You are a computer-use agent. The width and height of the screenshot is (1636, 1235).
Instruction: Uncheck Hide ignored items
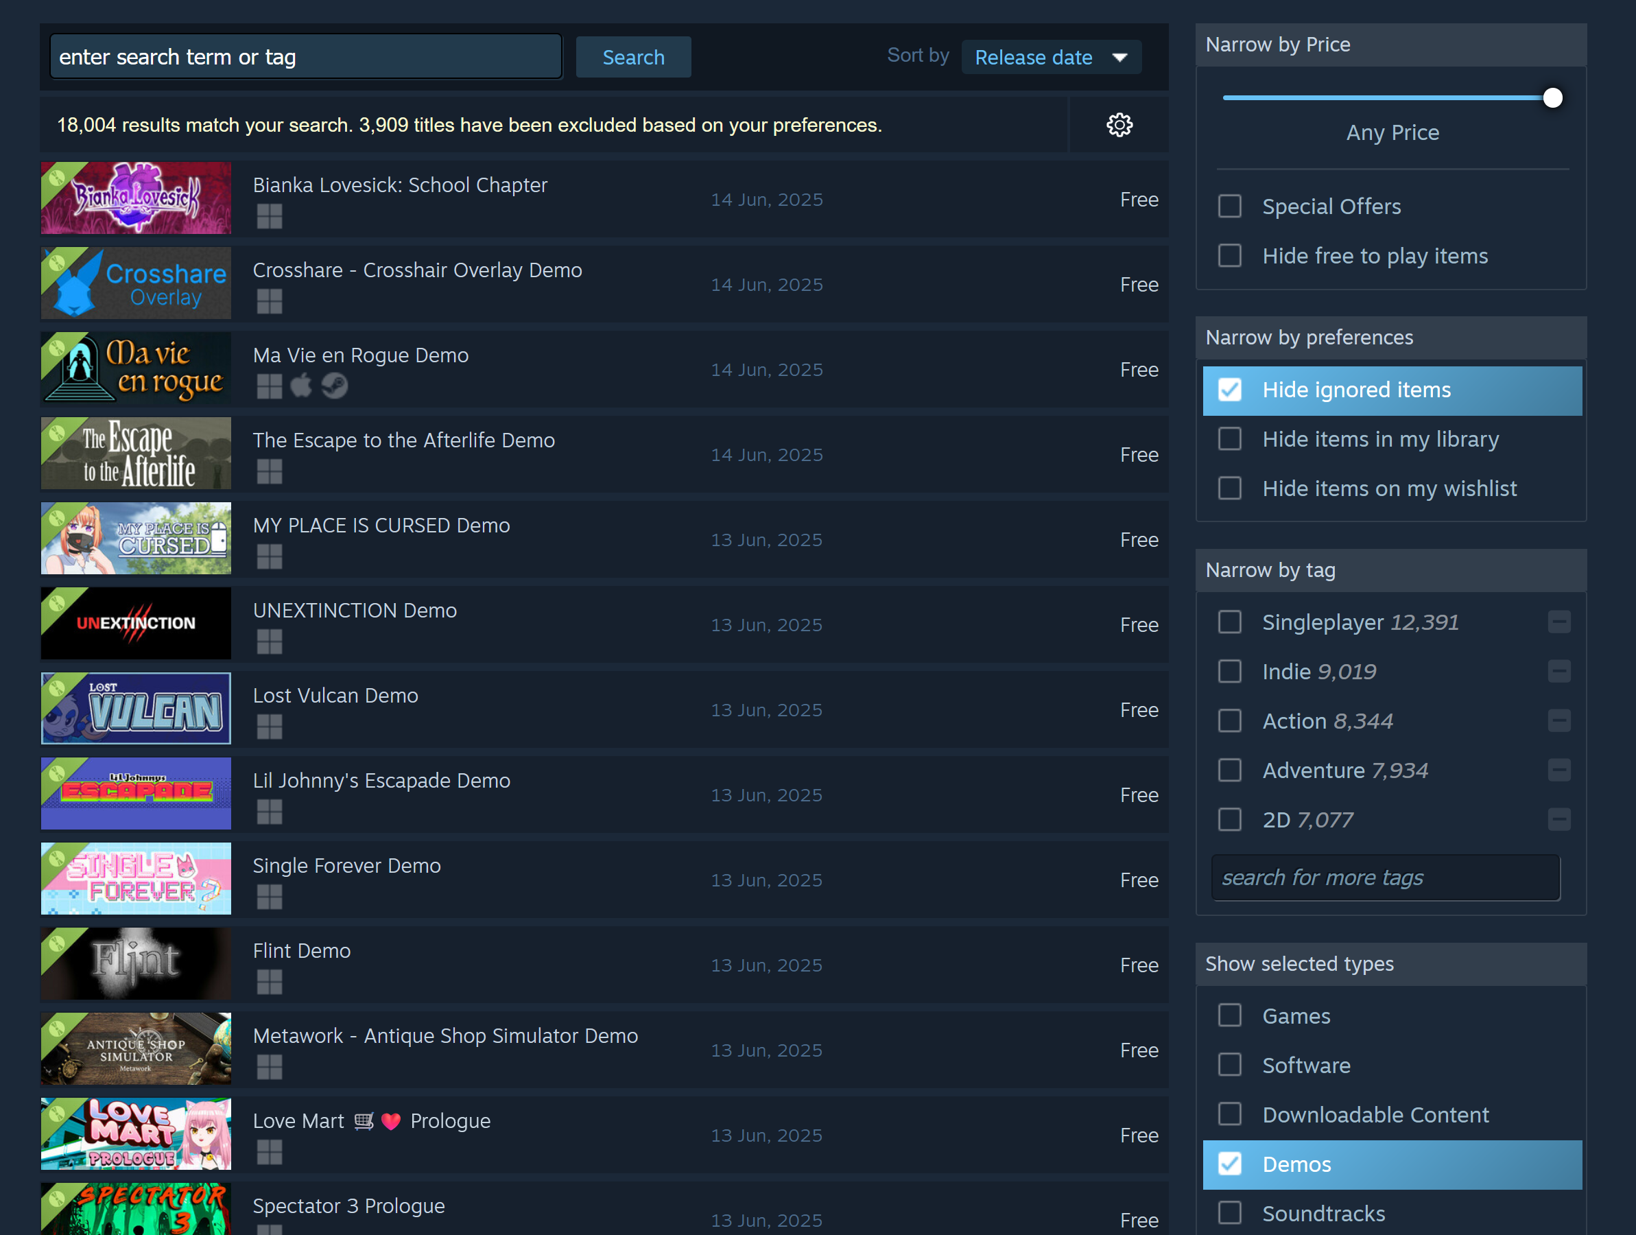tap(1229, 390)
